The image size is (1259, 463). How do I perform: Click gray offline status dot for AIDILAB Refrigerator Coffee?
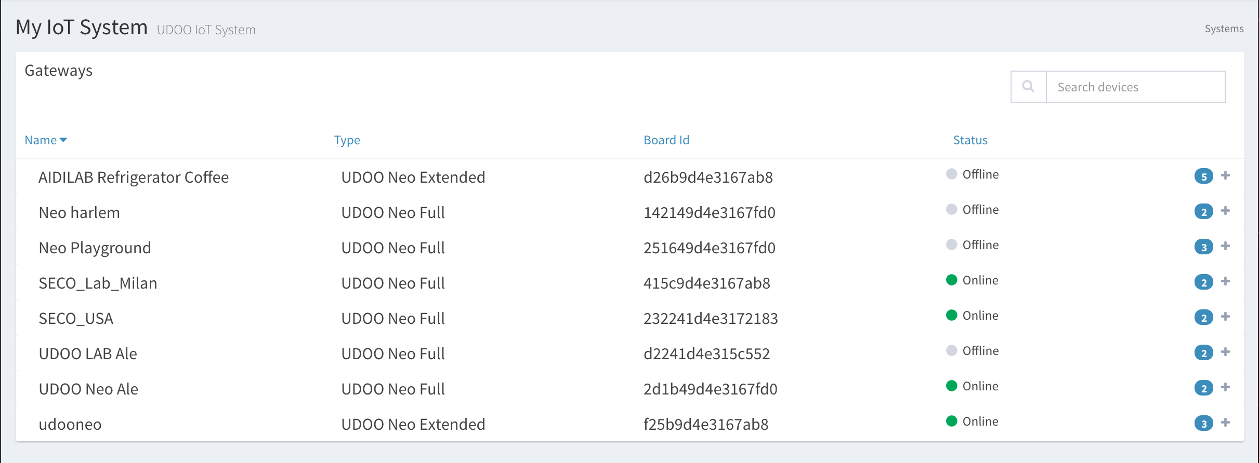(951, 174)
